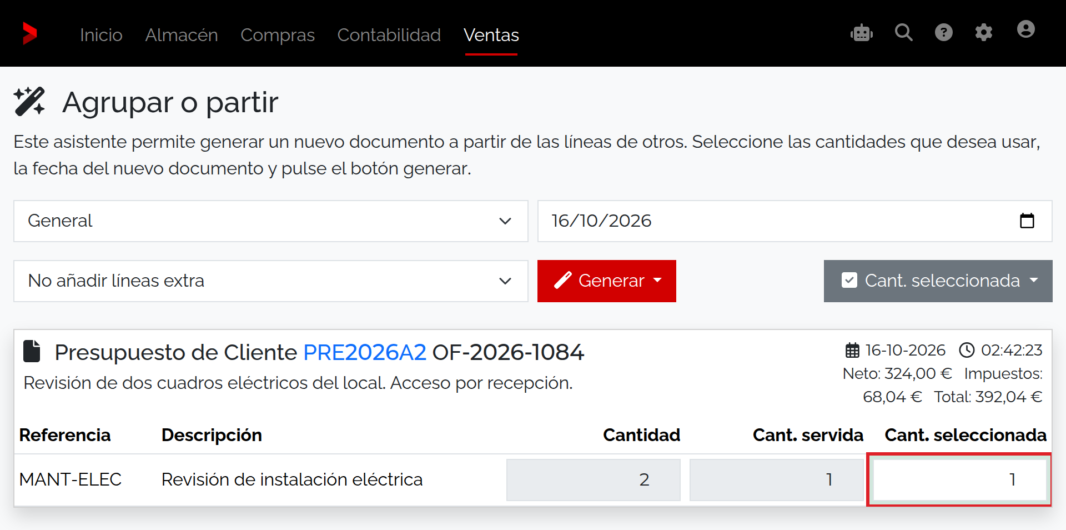Screen dimensions: 1066x530
Task: Click the Total: 392,04 € value
Action: point(988,397)
